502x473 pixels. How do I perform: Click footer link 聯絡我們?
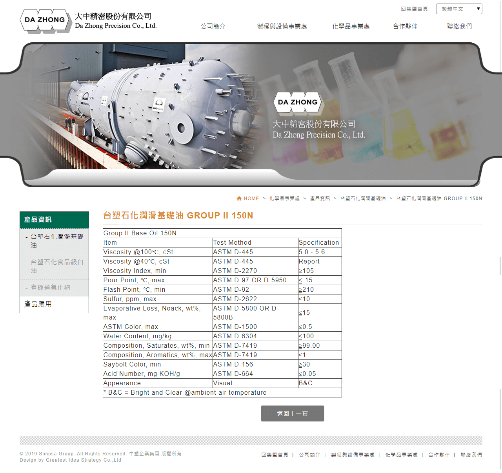pos(471,455)
